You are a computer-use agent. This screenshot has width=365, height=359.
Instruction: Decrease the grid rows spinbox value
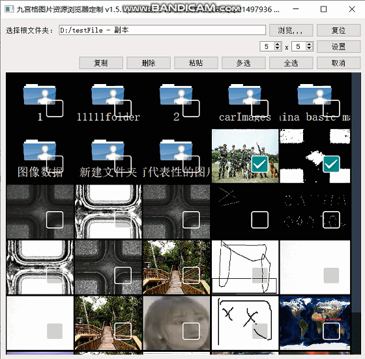pos(277,48)
